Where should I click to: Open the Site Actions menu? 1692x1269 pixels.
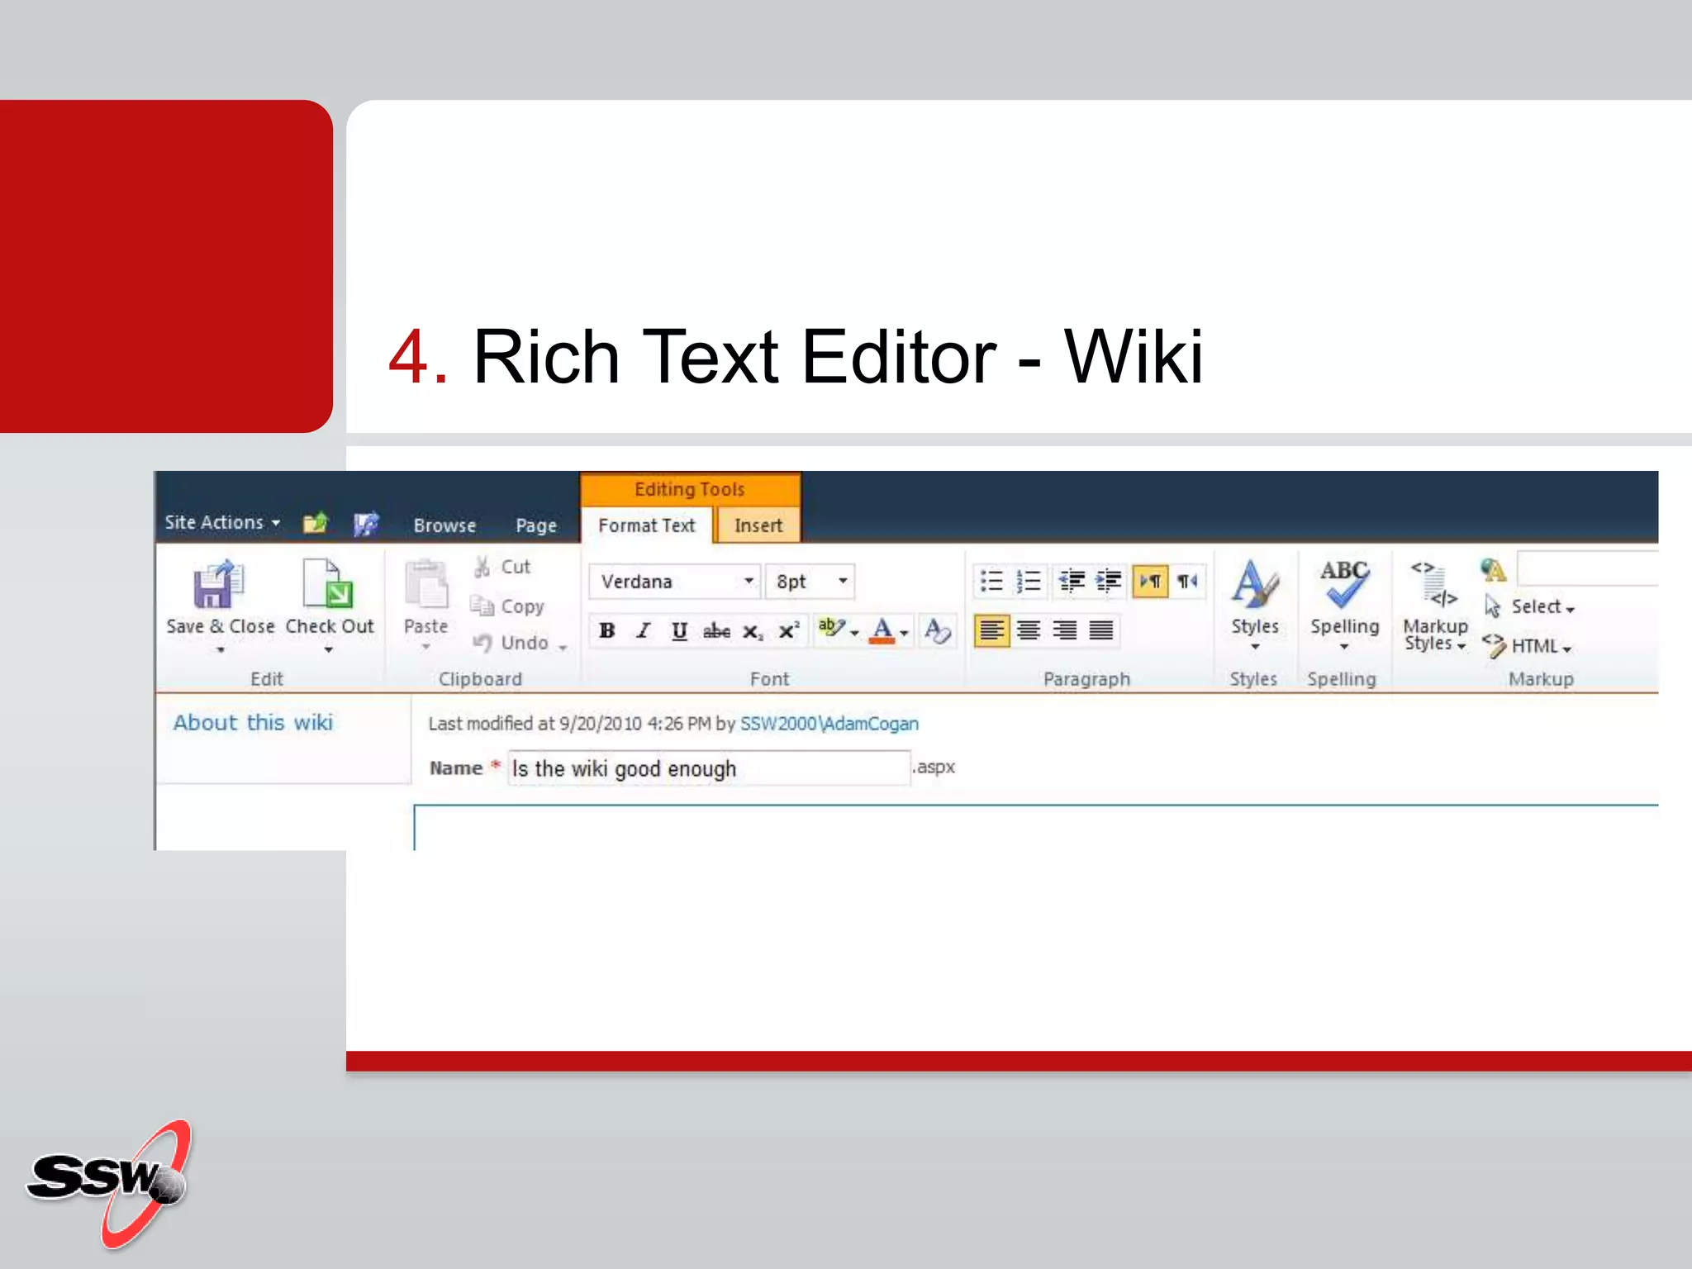pyautogui.click(x=222, y=522)
